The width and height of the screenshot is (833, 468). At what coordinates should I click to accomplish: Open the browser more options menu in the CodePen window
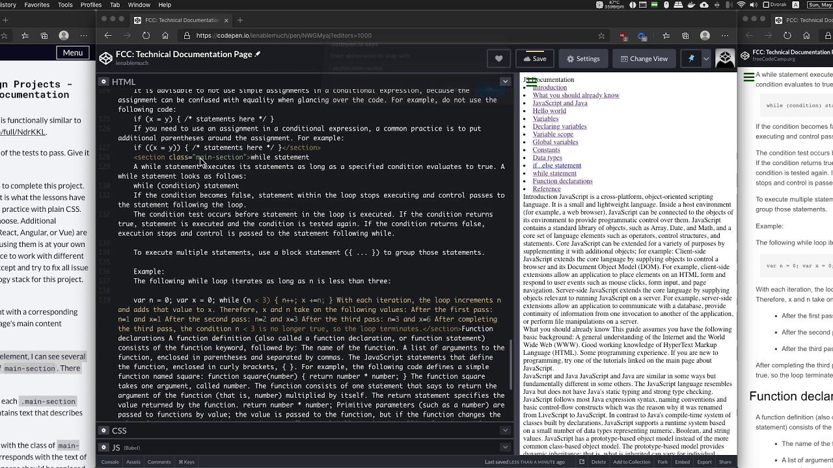pyautogui.click(x=724, y=36)
